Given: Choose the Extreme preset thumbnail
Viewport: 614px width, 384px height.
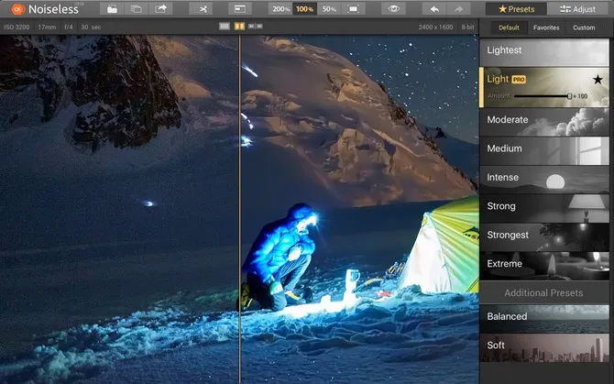Looking at the screenshot, I should (x=545, y=264).
